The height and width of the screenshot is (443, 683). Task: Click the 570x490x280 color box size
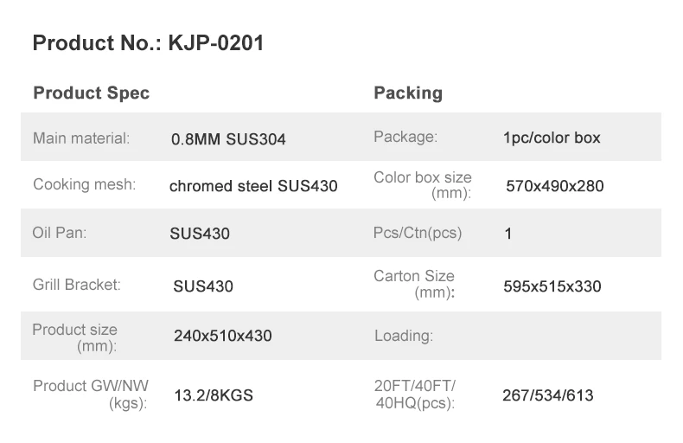554,186
